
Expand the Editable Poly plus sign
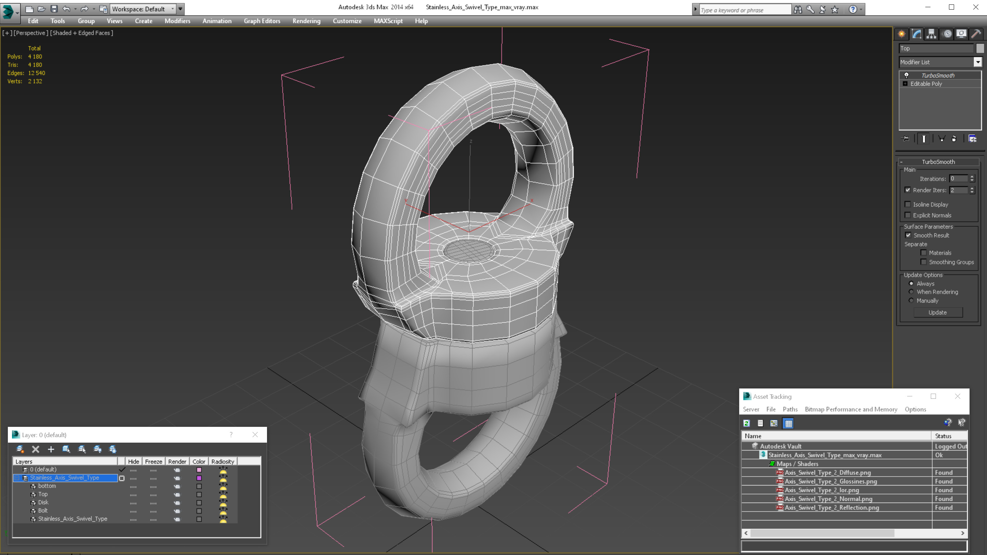click(905, 84)
